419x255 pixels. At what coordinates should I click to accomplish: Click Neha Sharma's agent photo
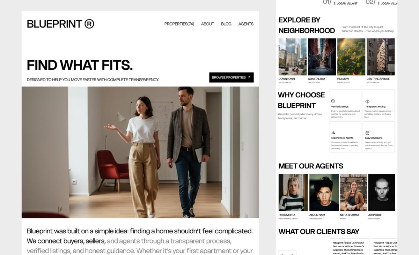353,193
